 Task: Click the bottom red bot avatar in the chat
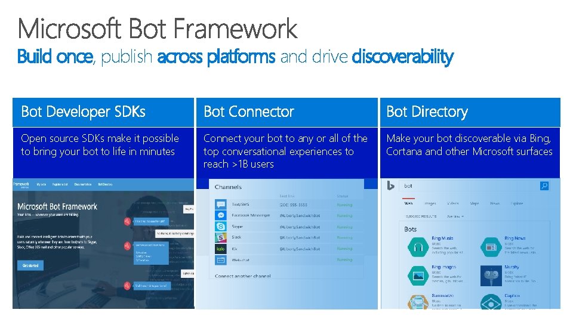(x=127, y=286)
